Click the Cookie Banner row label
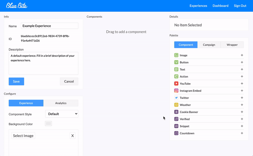 (189, 112)
